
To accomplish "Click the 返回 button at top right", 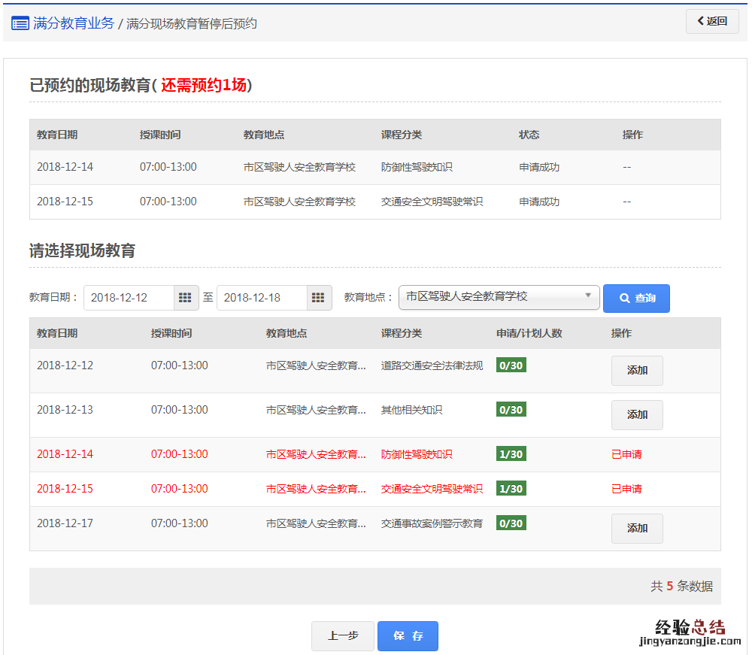I will pos(711,21).
